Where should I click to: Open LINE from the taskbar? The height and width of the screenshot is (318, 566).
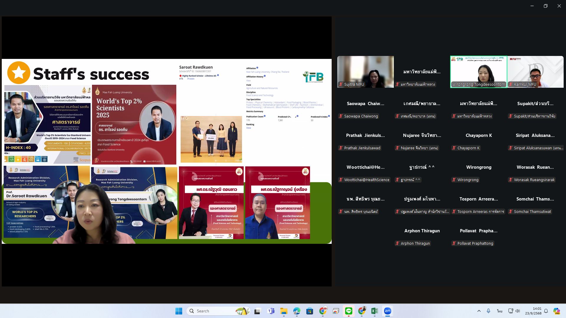(349, 311)
